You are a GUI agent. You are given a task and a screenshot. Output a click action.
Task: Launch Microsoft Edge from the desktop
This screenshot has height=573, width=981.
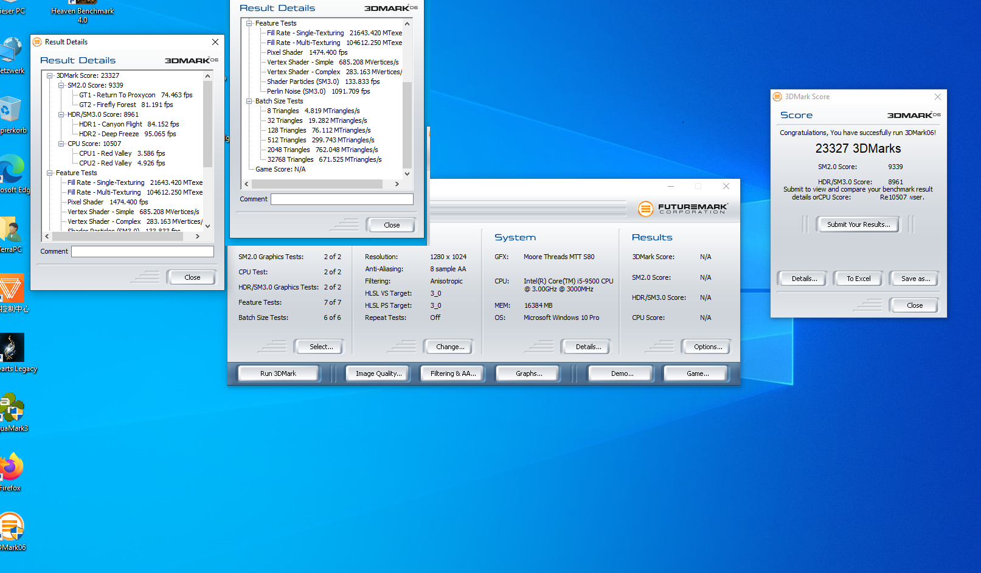click(12, 174)
